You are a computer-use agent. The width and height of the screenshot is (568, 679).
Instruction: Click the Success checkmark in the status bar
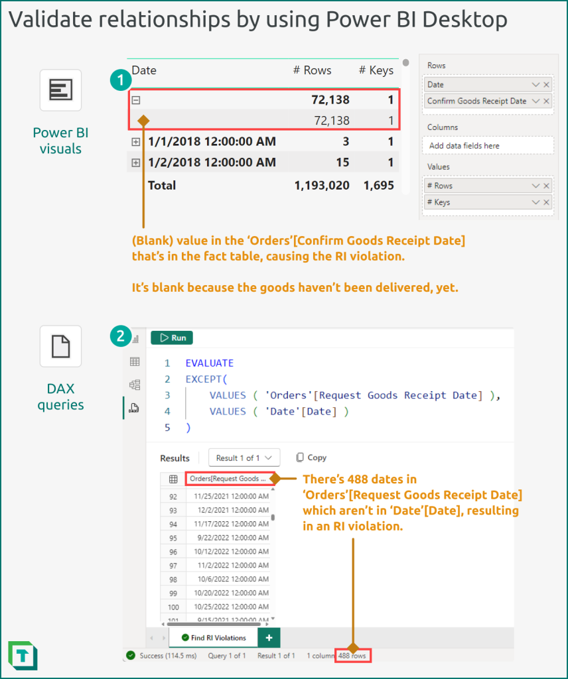click(x=132, y=655)
